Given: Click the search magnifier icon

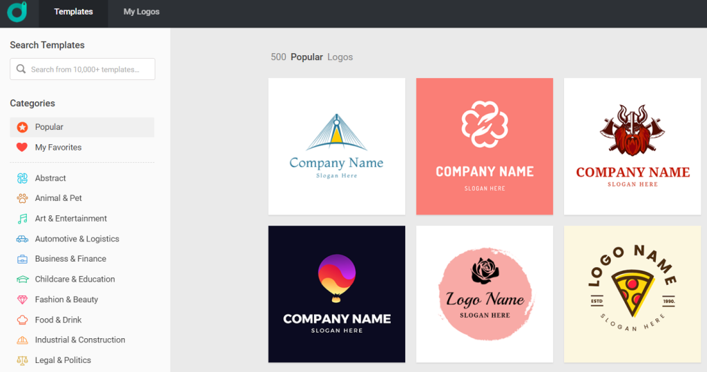Looking at the screenshot, I should point(21,69).
